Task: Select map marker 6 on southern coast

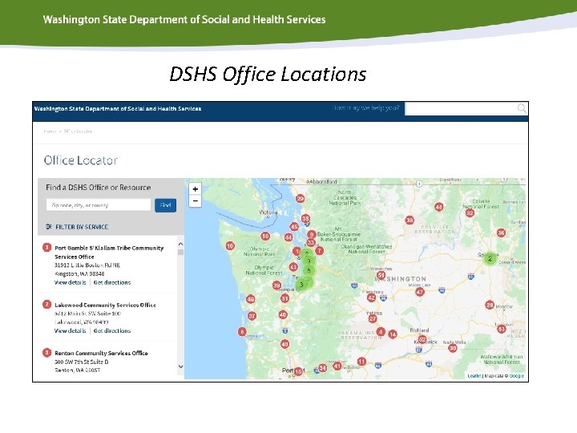Action: coord(242,332)
